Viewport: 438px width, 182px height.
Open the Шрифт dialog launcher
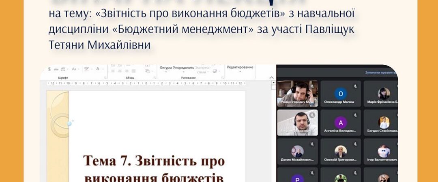coord(105,78)
